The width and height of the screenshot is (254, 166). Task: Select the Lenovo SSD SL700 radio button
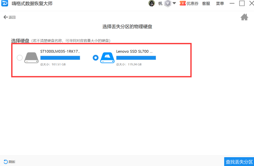tap(95, 58)
